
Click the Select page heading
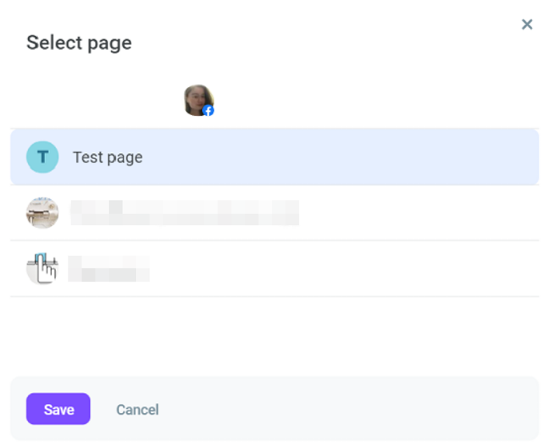click(79, 43)
